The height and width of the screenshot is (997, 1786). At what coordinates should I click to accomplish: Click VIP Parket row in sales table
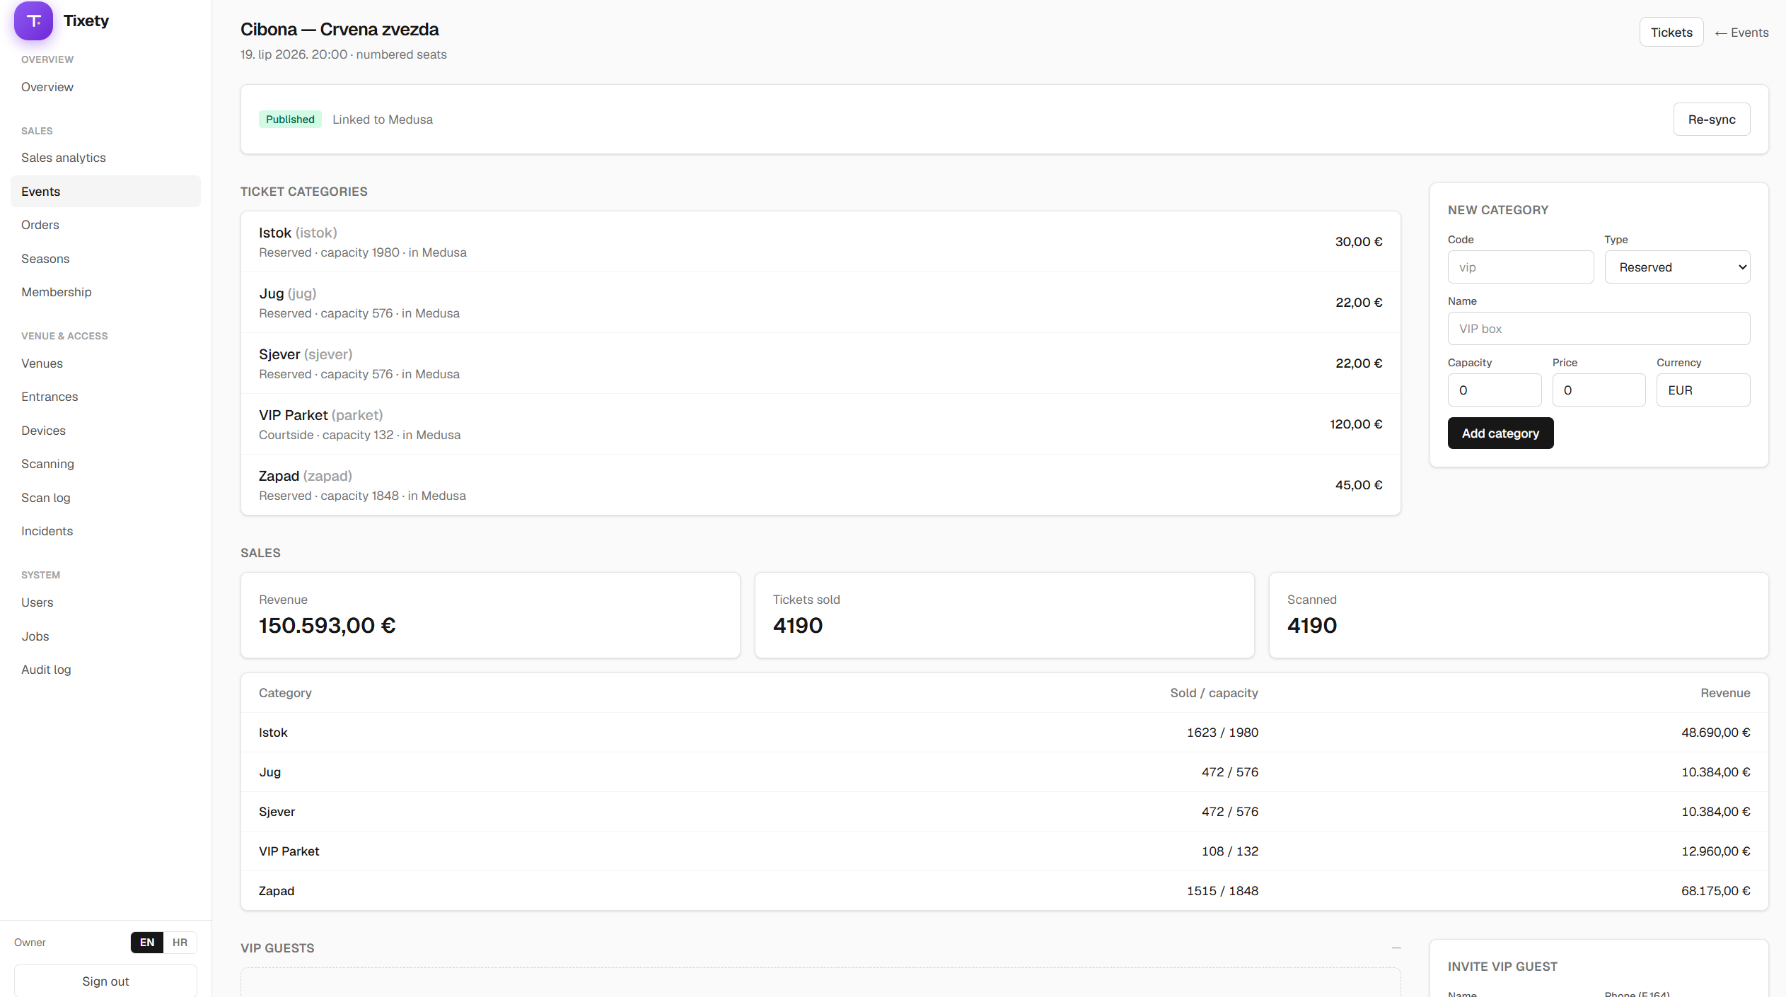pyautogui.click(x=1004, y=851)
